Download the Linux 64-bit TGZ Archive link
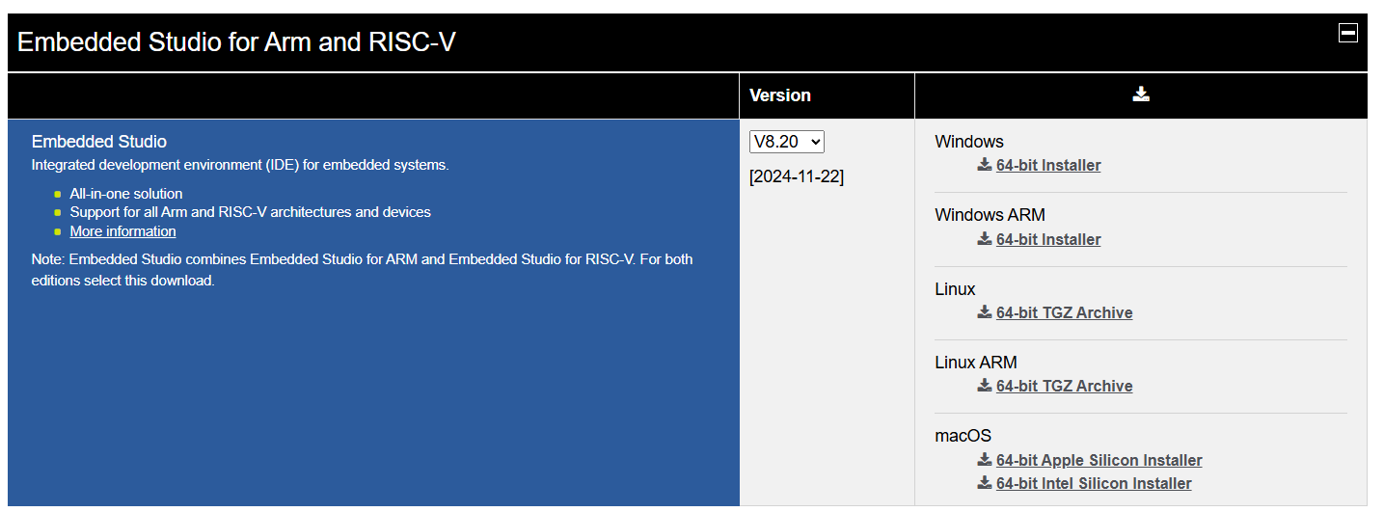 tap(1065, 312)
